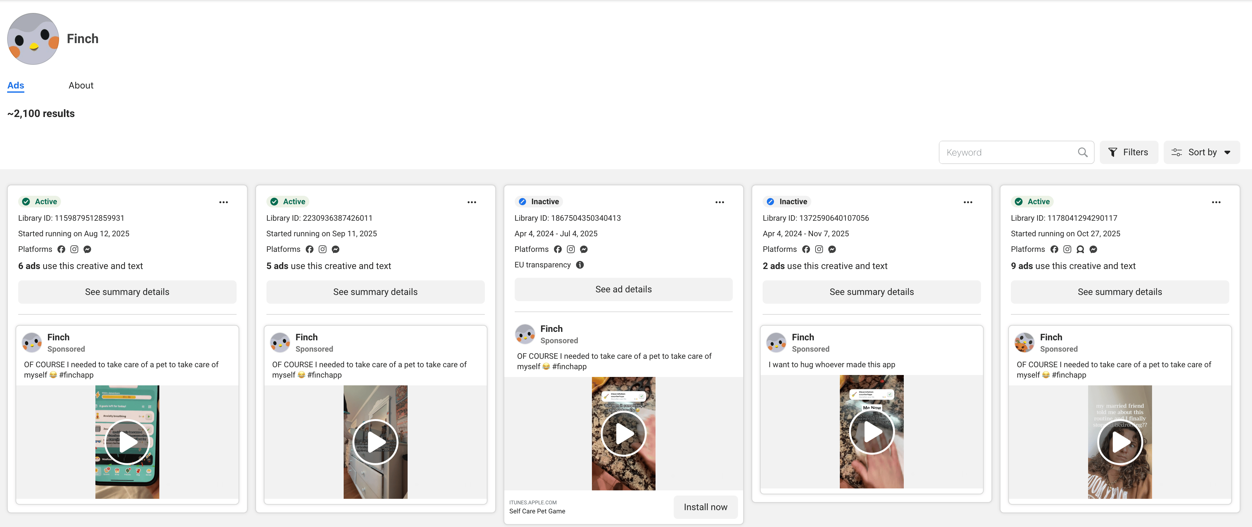Open See ad details for inactive ad
This screenshot has width=1252, height=527.
[x=623, y=289]
